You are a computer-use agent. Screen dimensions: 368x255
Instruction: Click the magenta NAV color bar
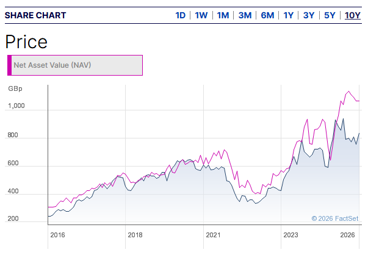(9, 65)
